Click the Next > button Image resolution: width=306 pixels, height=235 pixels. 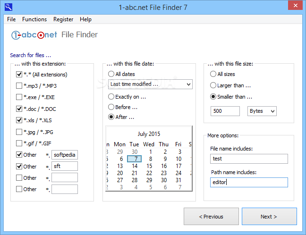click(x=269, y=217)
